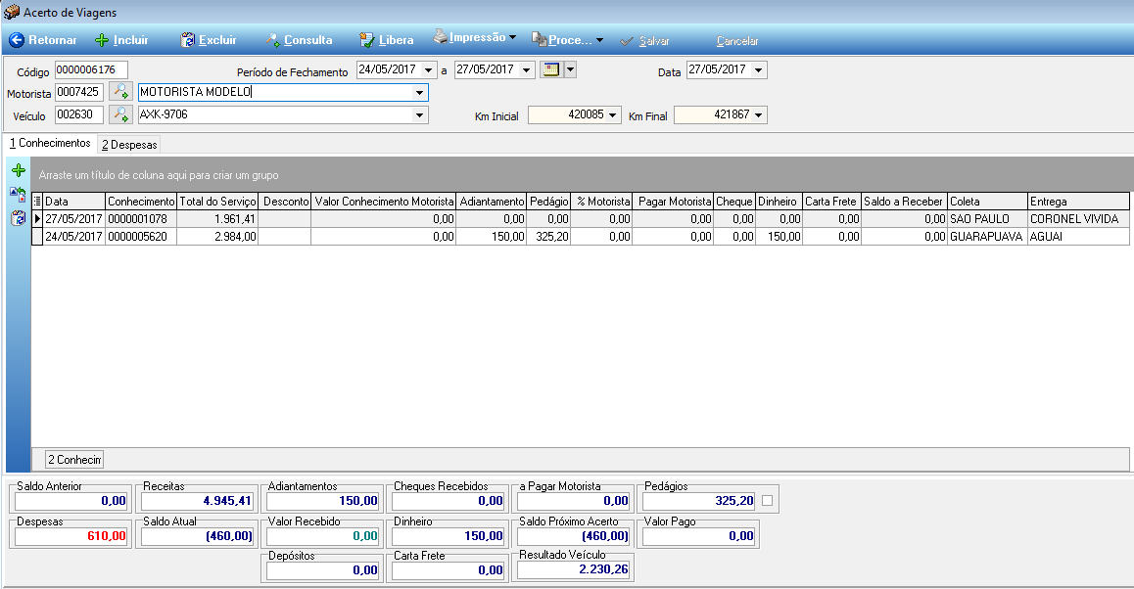Click the Saldo a Receber column header
Image resolution: width=1134 pixels, height=589 pixels.
[x=905, y=202]
